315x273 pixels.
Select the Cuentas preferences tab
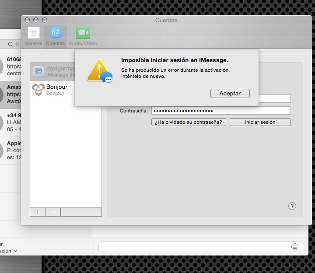point(56,36)
